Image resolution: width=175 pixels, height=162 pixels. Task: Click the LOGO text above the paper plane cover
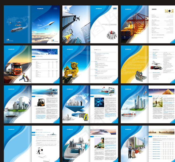55,9
